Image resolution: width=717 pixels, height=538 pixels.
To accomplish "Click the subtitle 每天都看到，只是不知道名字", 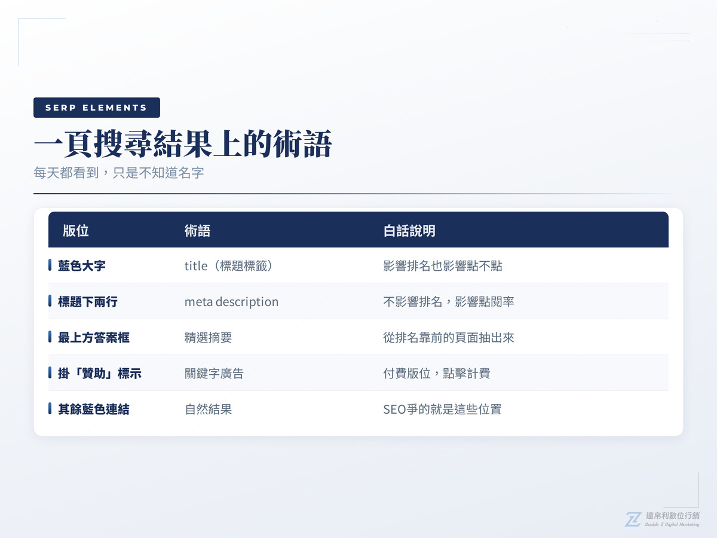I will [x=119, y=173].
